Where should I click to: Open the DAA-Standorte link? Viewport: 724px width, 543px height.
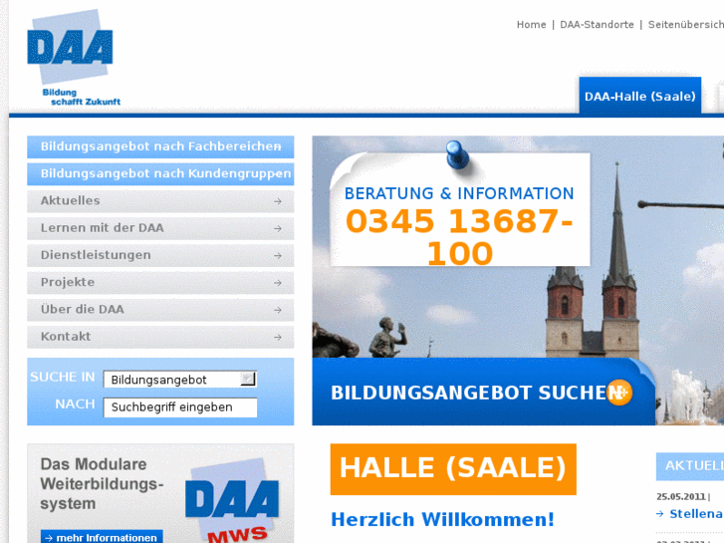pos(597,25)
